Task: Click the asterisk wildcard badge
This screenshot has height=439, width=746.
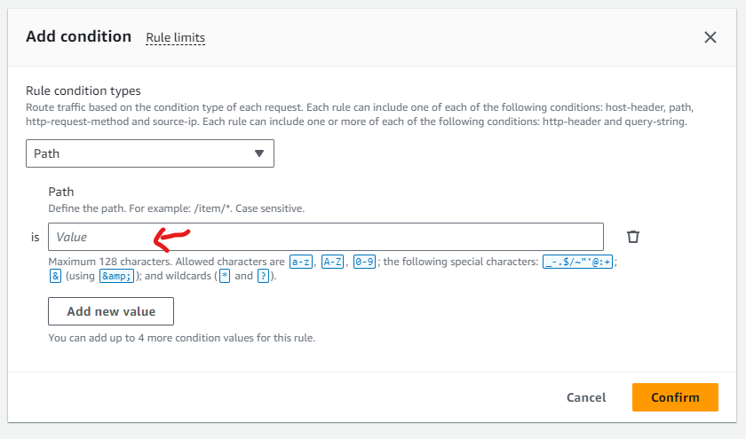Action: click(x=225, y=277)
